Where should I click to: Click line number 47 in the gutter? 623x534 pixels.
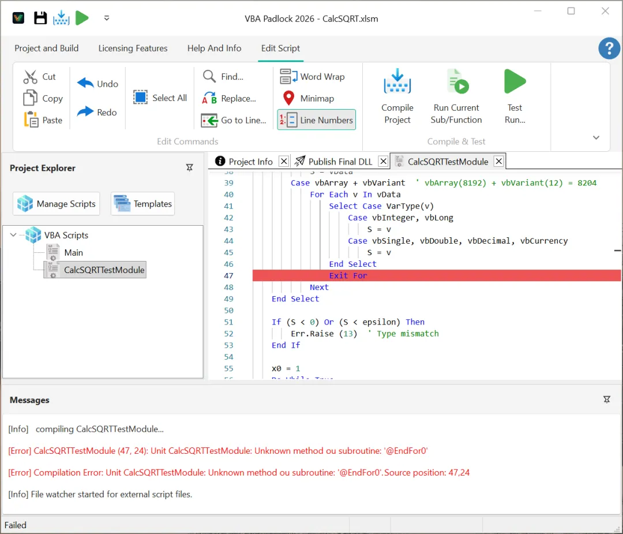228,275
